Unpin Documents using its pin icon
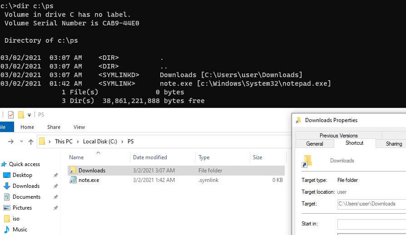This screenshot has width=406, height=235. [55, 197]
